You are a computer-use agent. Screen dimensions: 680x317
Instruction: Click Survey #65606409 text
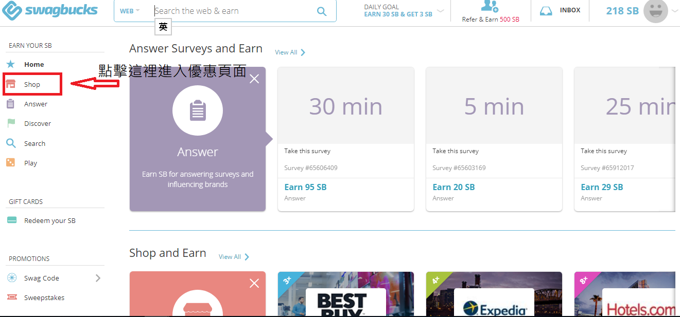click(x=311, y=168)
